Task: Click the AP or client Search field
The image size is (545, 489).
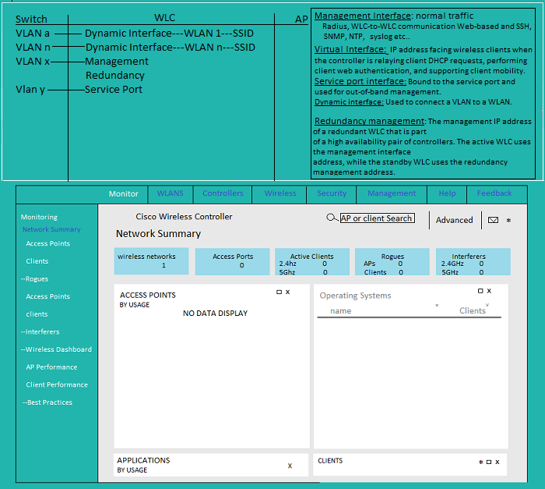Action: click(x=378, y=218)
